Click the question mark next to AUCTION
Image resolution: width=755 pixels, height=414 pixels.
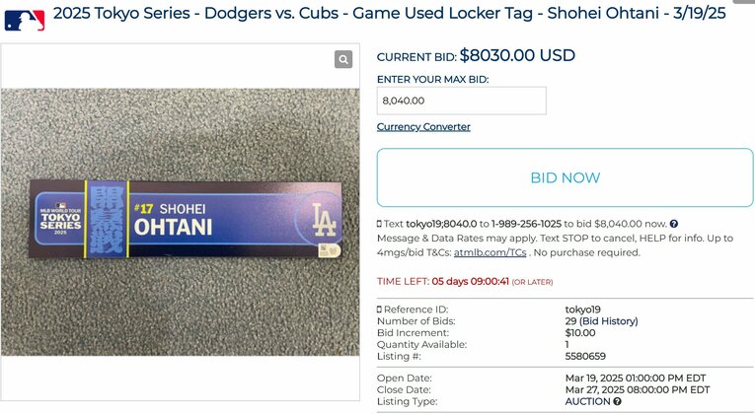617,402
